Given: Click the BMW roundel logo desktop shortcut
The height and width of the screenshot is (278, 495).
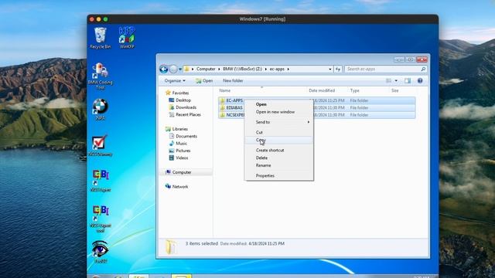Looking at the screenshot, I should pos(100,110).
